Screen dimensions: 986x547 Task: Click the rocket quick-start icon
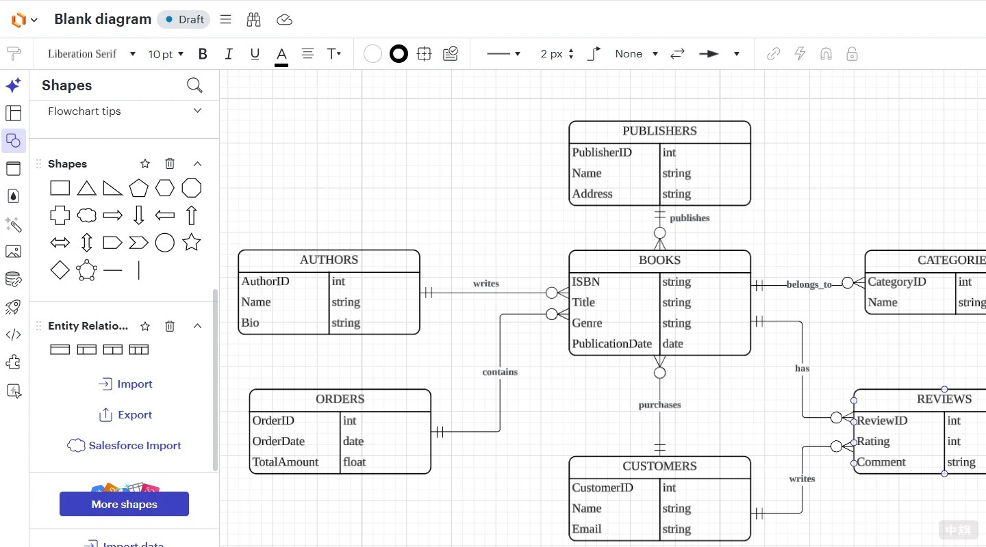[x=13, y=307]
